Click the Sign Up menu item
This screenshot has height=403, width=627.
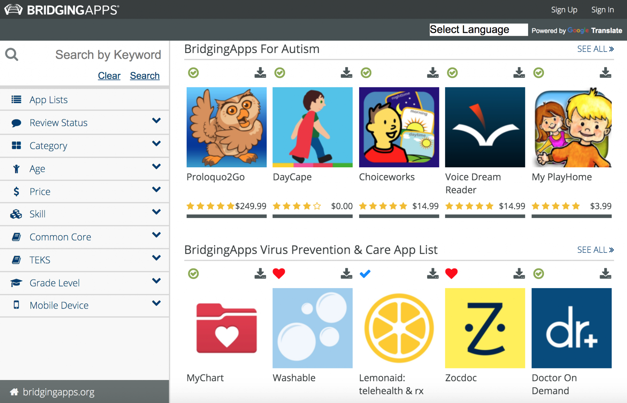pyautogui.click(x=564, y=10)
